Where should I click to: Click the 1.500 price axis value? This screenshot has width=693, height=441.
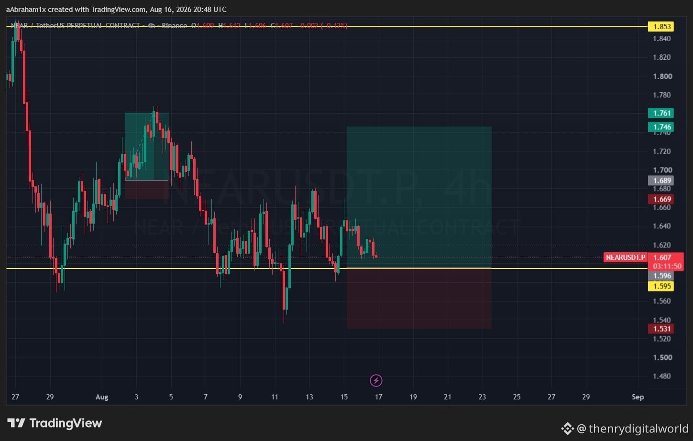coord(662,357)
